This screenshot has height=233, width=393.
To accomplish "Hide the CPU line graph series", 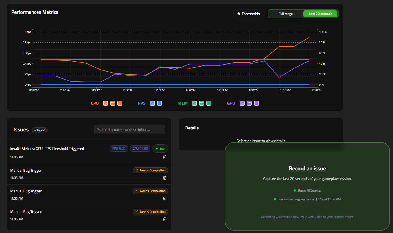I will [106, 103].
